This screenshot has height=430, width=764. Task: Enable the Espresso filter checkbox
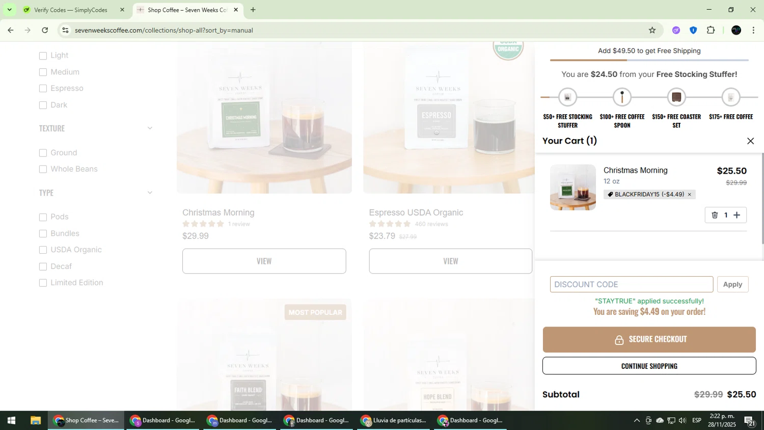43,89
